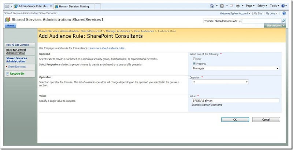Click the Value field containing SPDEV\Salman
Screen dimensions: 293x150
click(235, 101)
